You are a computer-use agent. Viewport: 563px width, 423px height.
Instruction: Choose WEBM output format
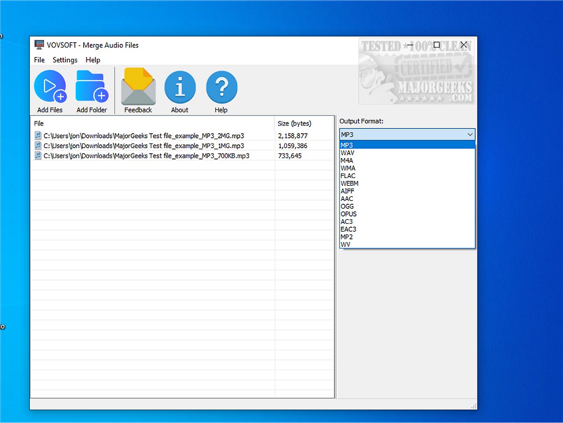pos(407,183)
